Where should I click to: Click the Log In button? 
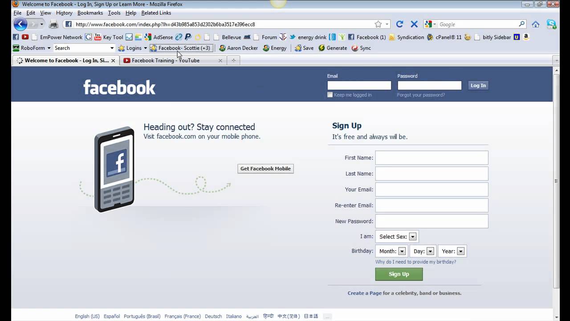pyautogui.click(x=478, y=85)
